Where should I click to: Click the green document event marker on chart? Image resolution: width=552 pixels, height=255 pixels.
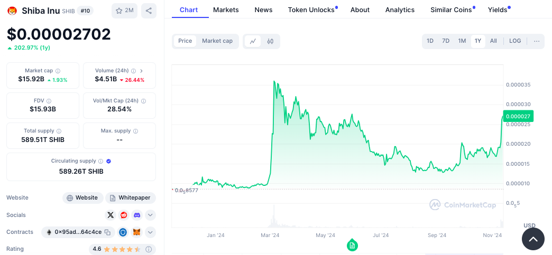pos(352,245)
